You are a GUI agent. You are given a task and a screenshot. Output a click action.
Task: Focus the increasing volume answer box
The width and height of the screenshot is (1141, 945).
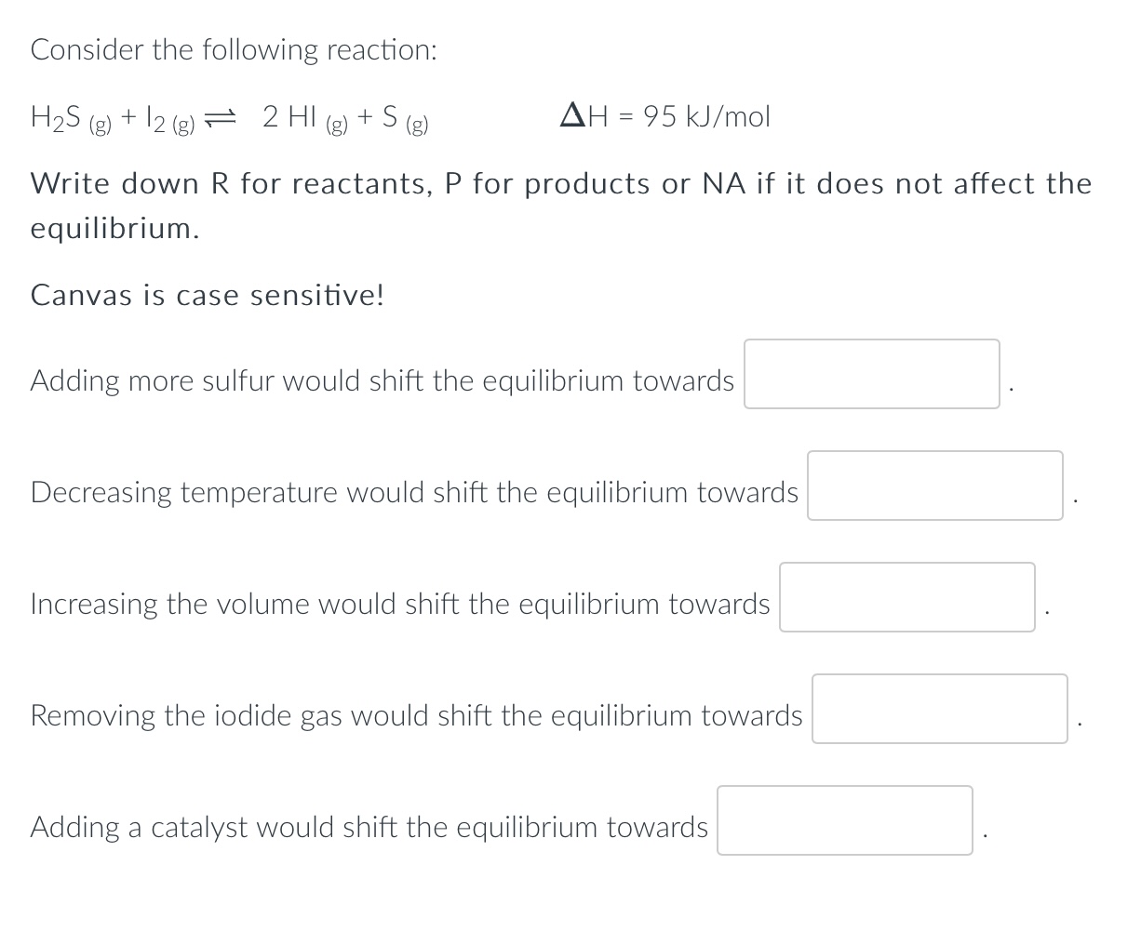(906, 597)
